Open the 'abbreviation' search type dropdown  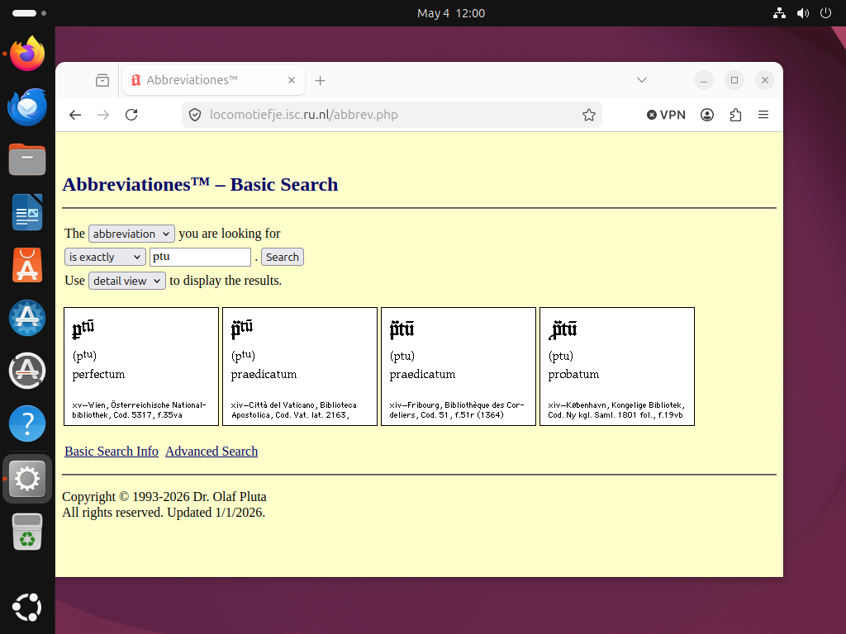coord(131,234)
